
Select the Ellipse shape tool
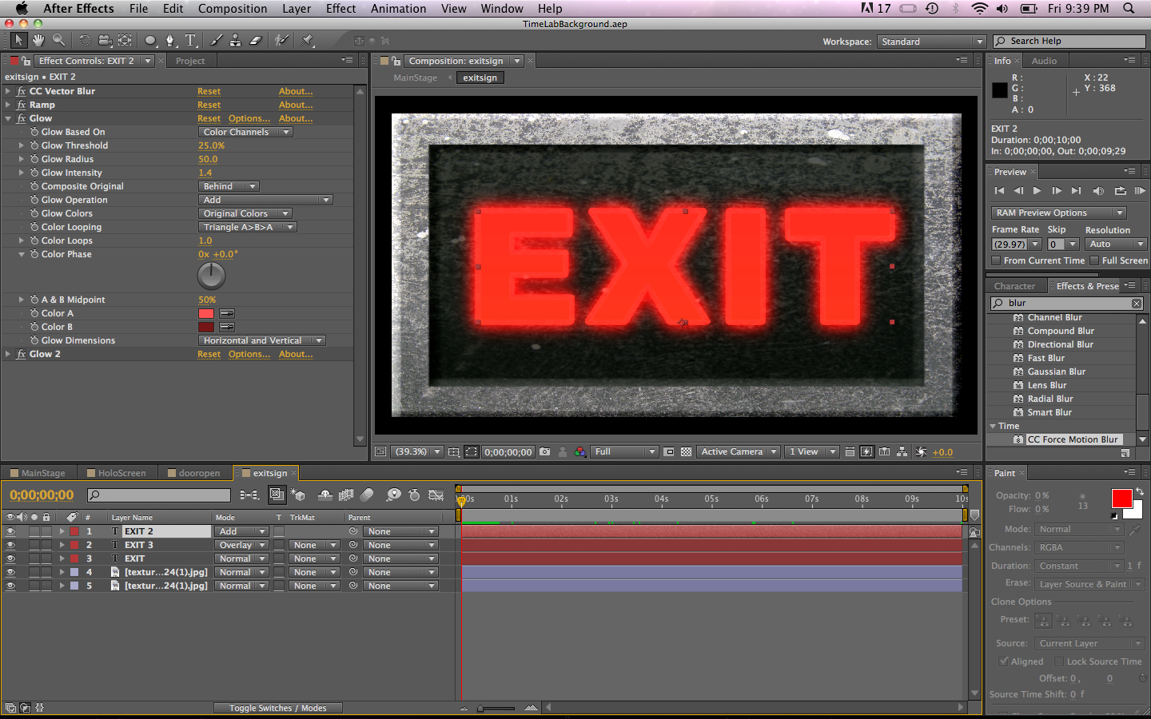(x=150, y=40)
